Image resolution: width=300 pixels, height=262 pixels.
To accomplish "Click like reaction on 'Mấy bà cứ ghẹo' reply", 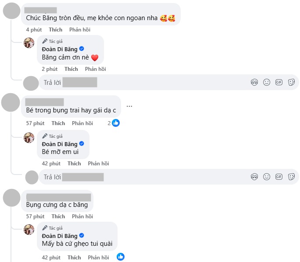I will 121,257.
